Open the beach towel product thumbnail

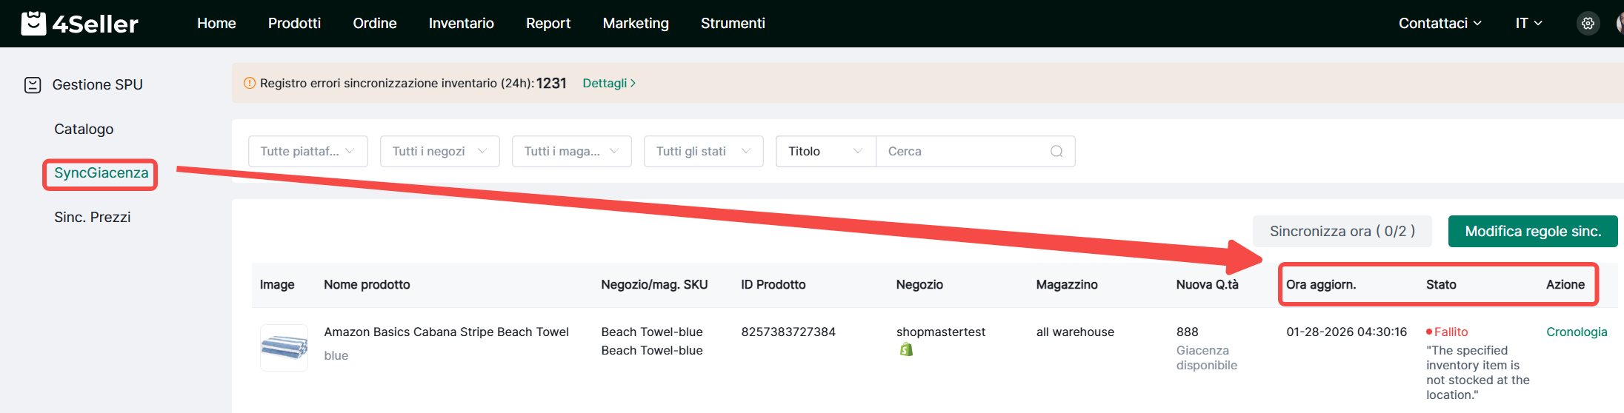click(284, 347)
